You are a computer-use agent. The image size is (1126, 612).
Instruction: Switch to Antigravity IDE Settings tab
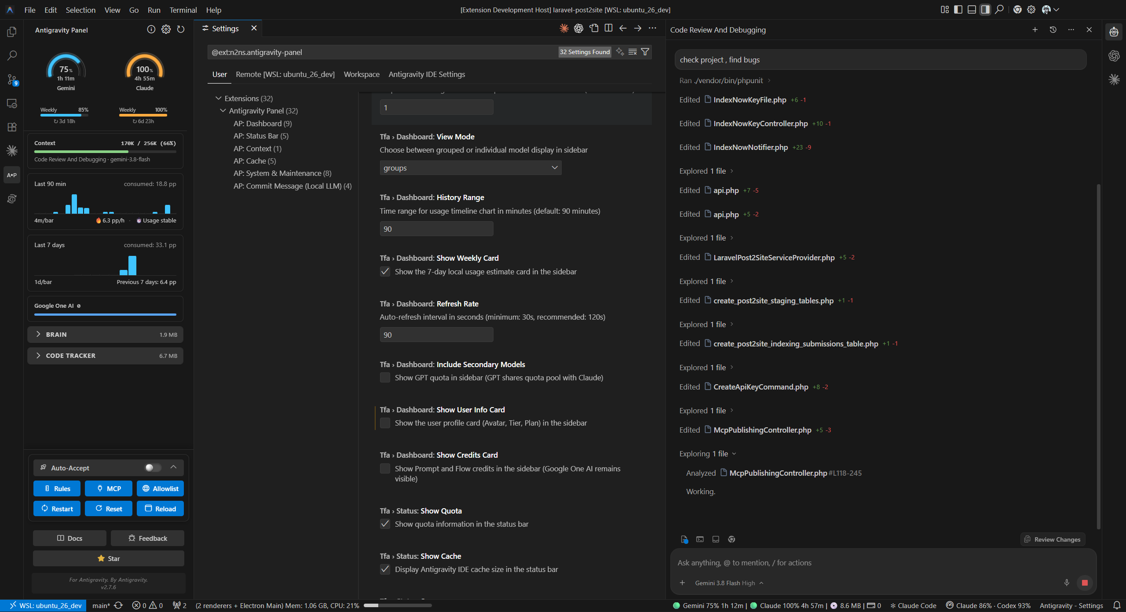427,74
